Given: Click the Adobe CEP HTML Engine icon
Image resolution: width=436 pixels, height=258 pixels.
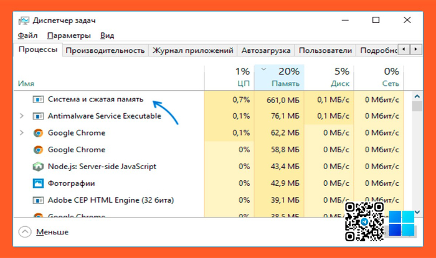Looking at the screenshot, I should (x=38, y=200).
